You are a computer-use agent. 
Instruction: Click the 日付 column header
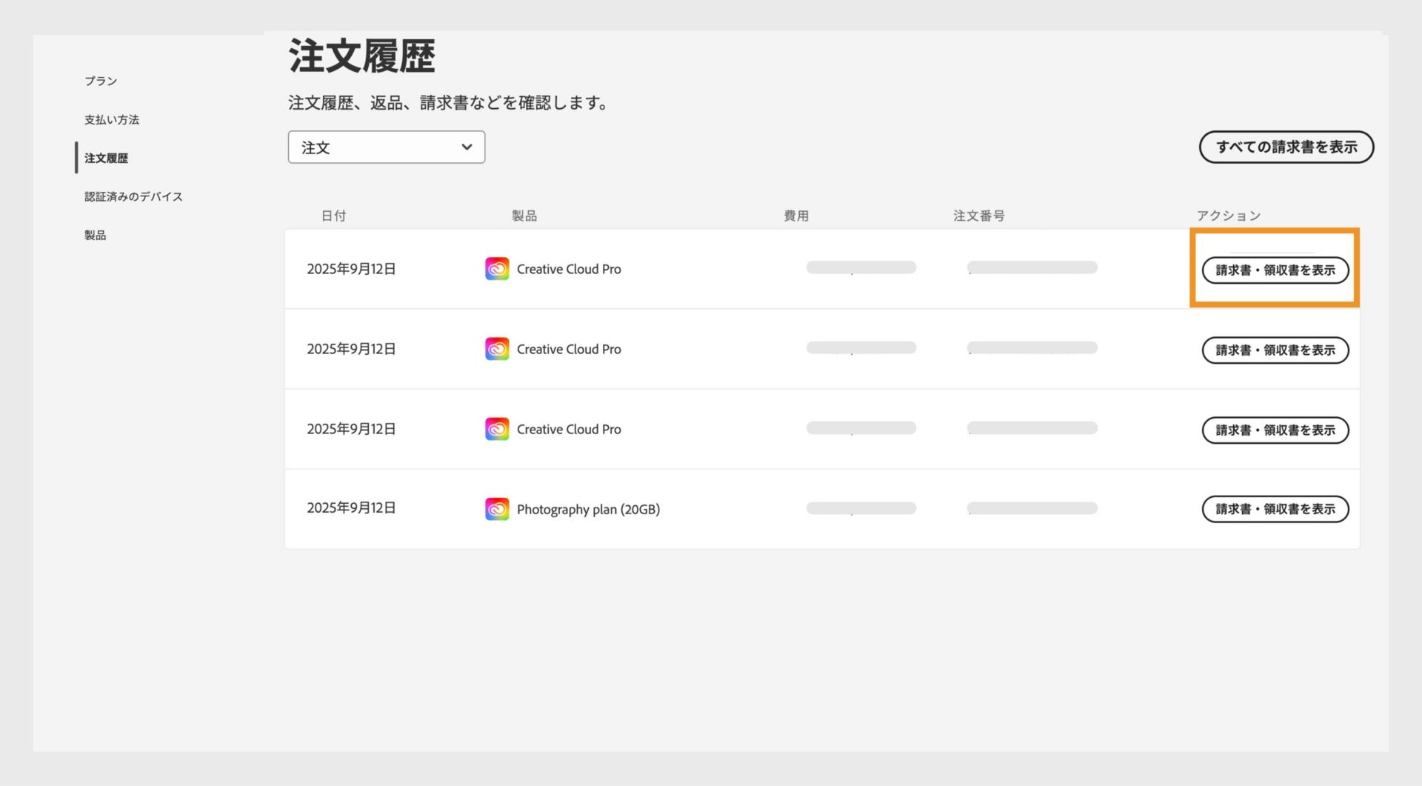coord(333,216)
